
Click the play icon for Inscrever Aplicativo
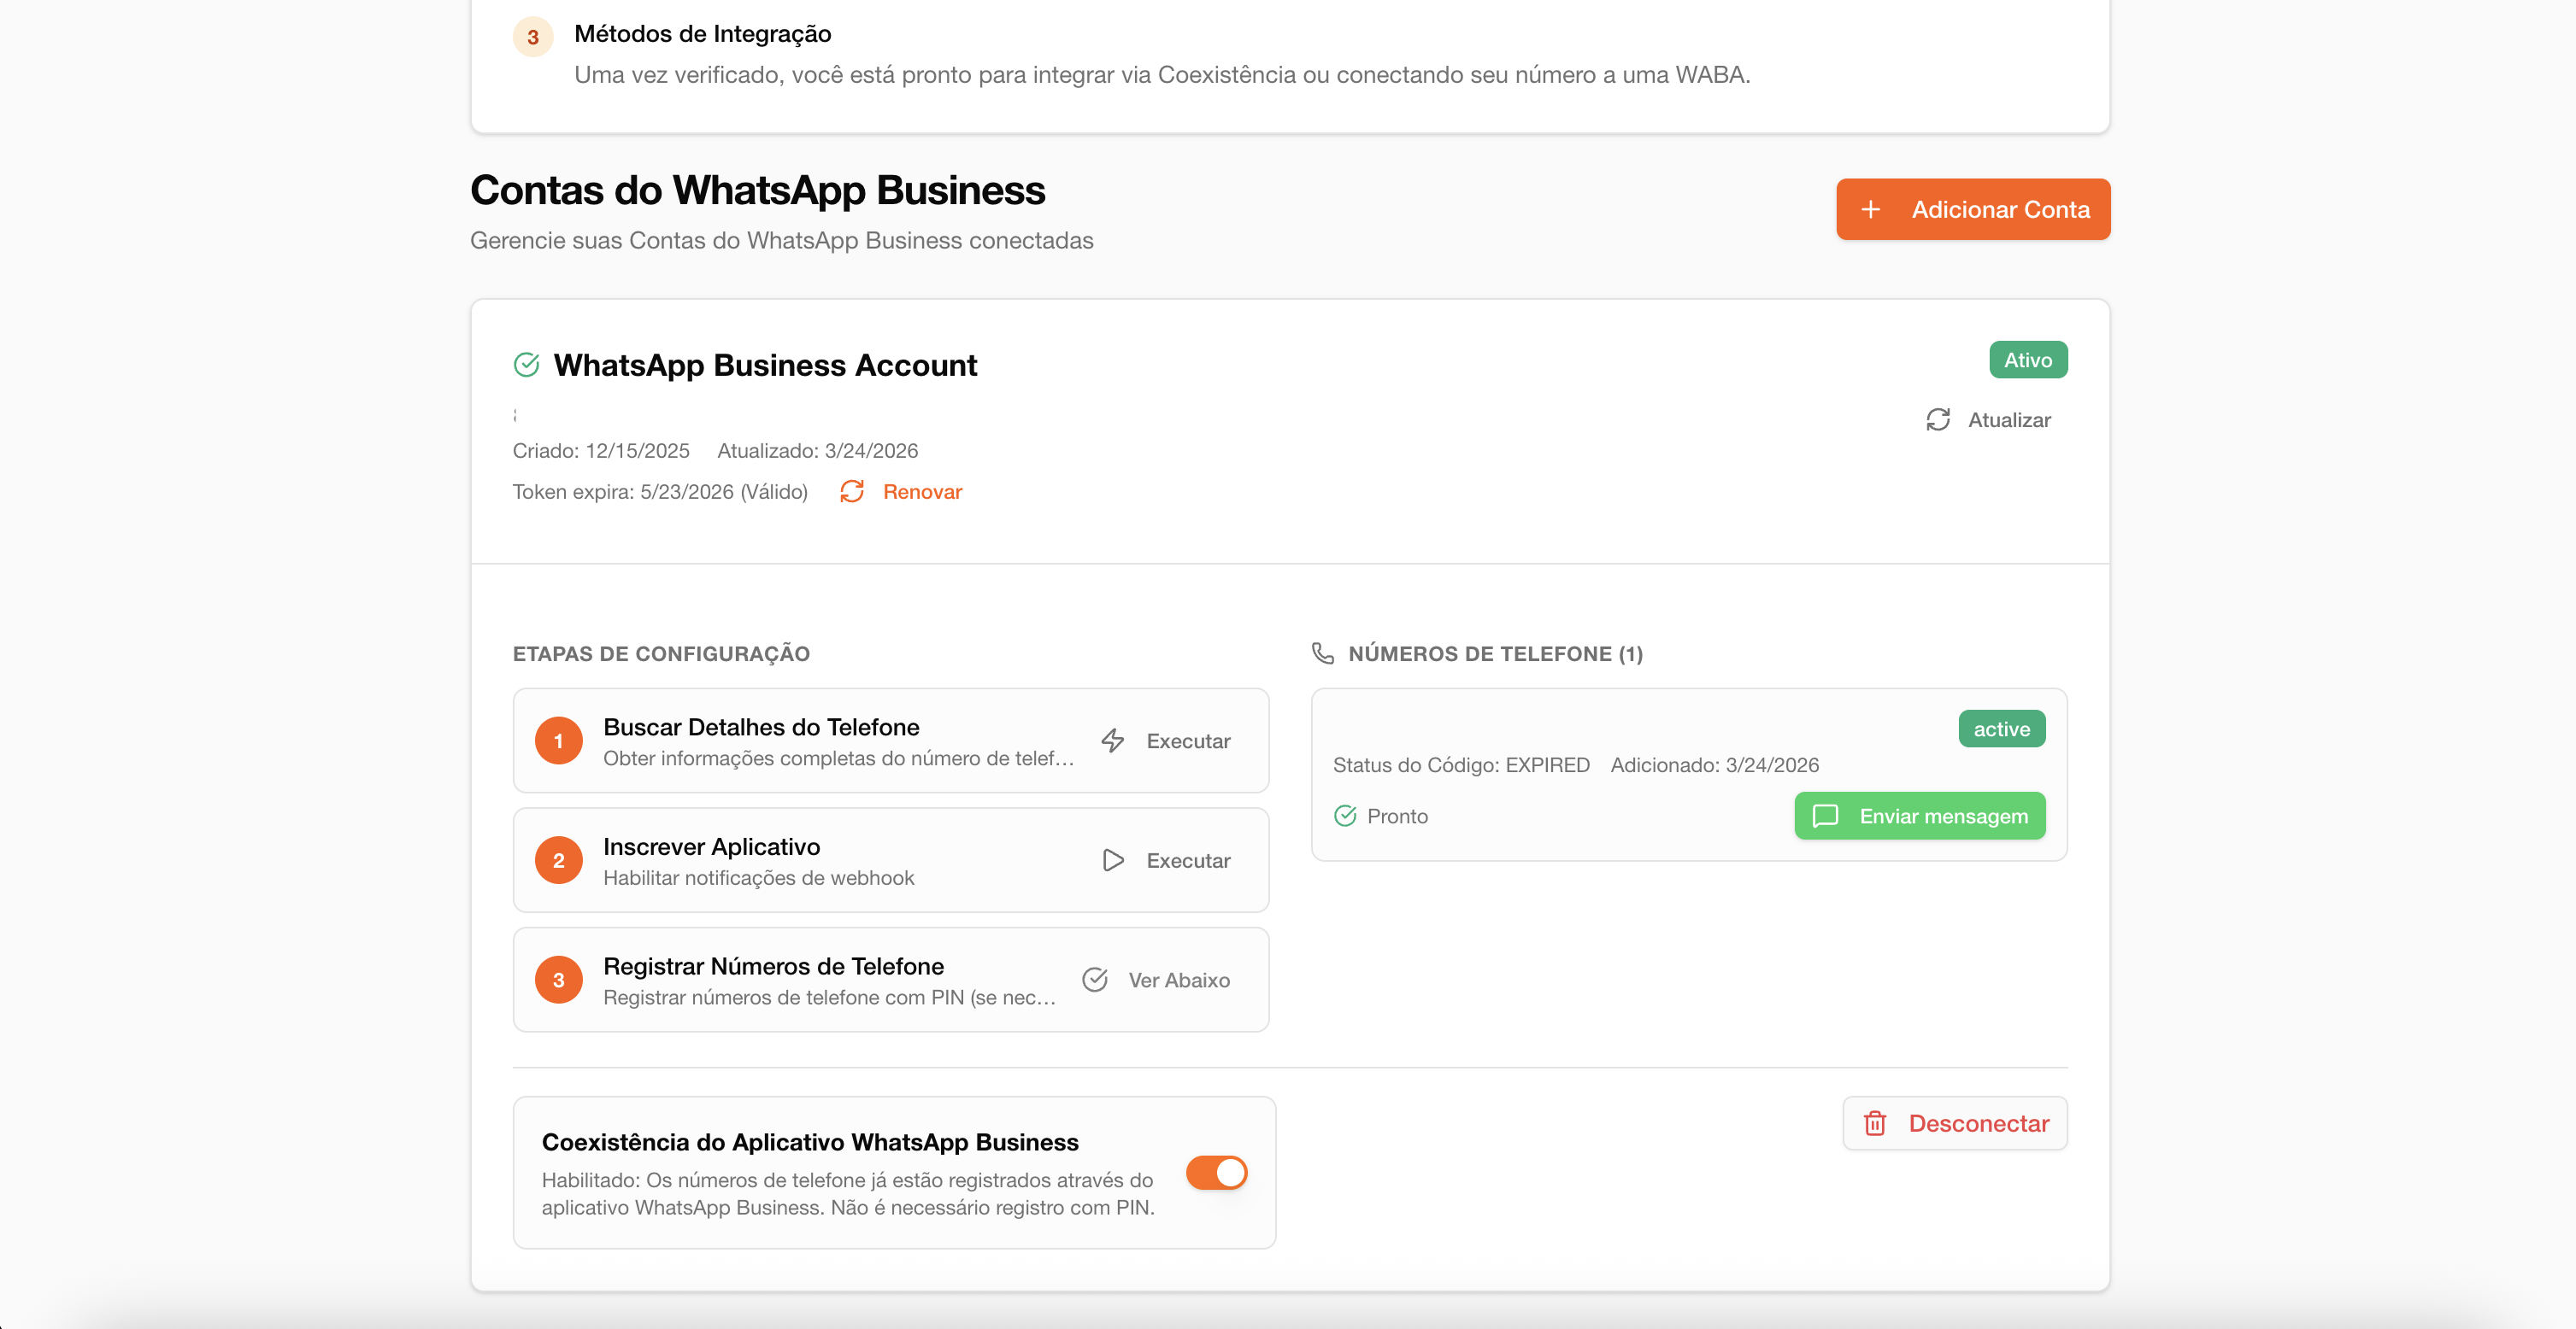(1112, 860)
